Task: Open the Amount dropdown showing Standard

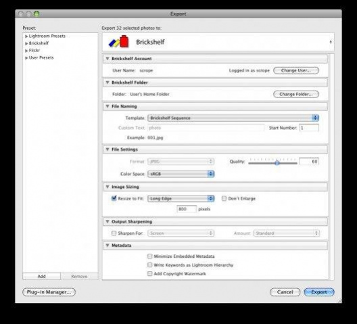Action: click(x=287, y=233)
